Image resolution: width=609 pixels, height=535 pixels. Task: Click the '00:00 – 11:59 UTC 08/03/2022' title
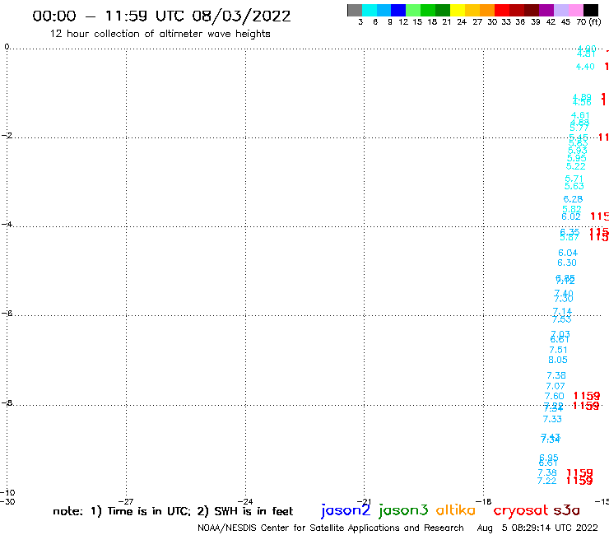161,16
